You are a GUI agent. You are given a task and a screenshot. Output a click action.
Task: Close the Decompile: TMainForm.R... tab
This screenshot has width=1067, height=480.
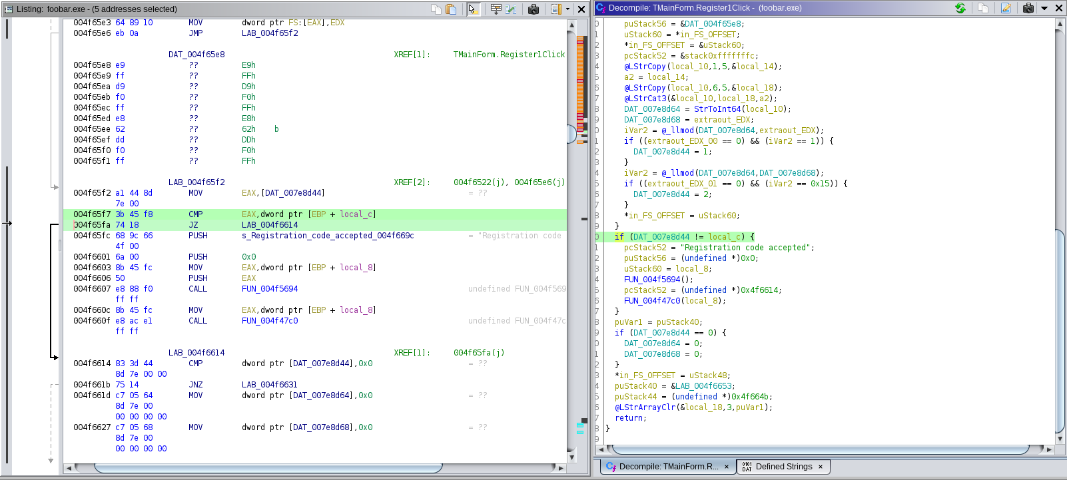pyautogui.click(x=727, y=467)
